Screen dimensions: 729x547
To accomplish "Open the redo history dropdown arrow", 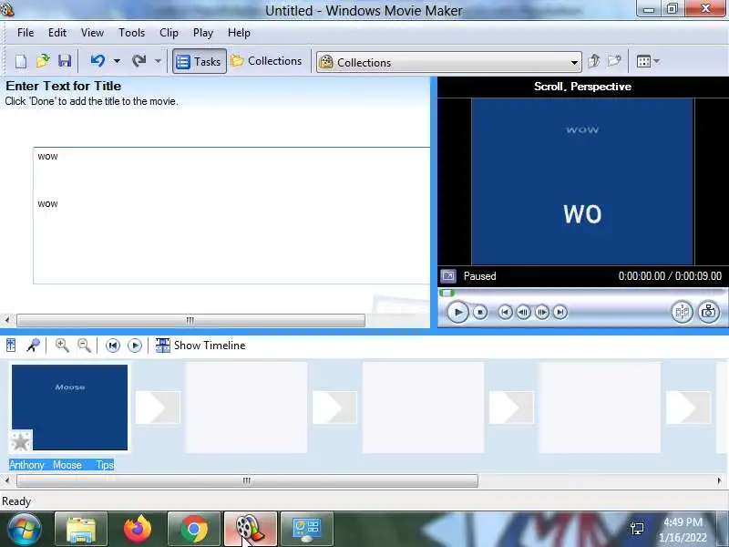I will pyautogui.click(x=158, y=61).
